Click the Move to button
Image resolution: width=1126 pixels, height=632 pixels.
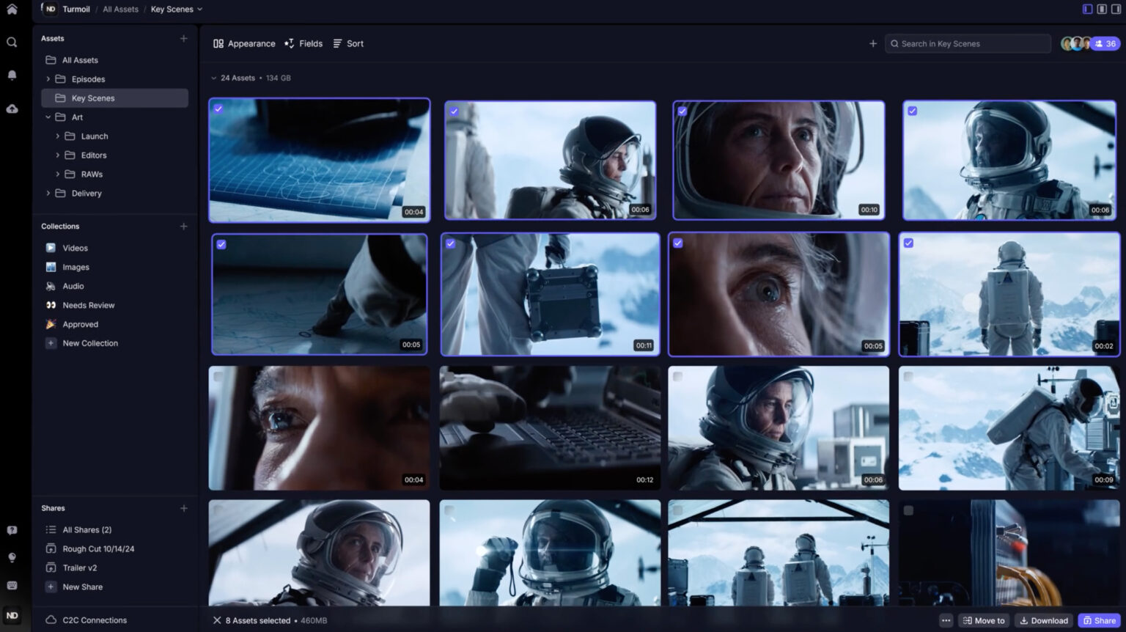(x=983, y=620)
